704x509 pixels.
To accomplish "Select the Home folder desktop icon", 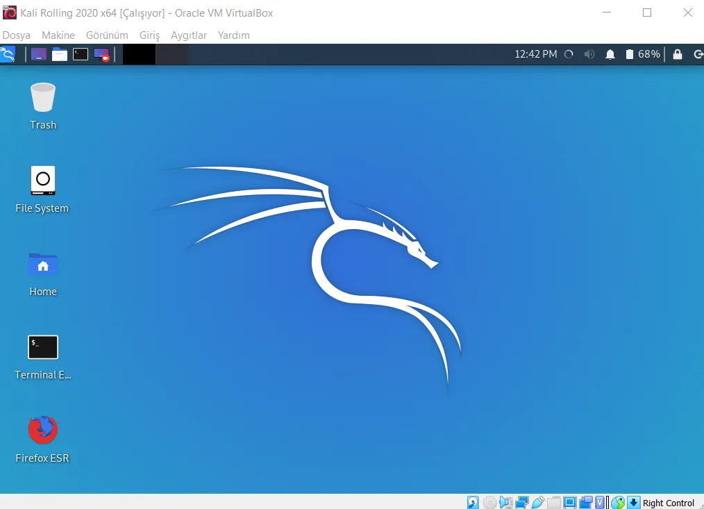I will [x=43, y=274].
